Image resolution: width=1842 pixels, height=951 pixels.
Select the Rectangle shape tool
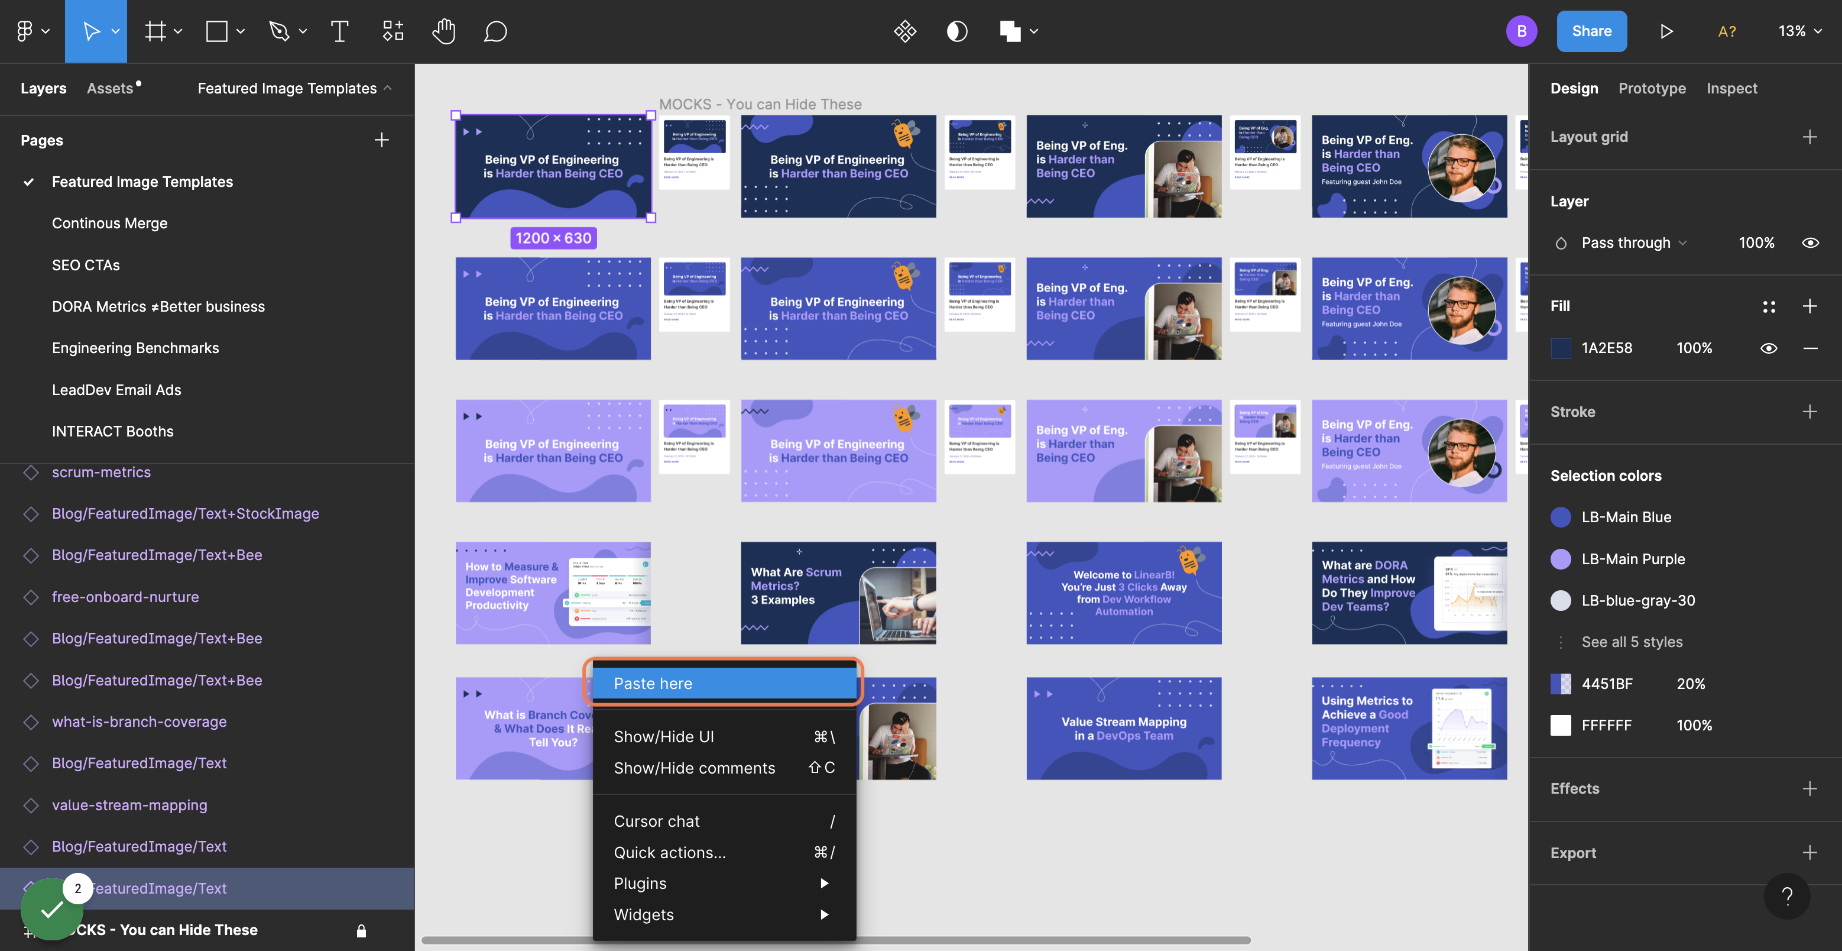217,31
